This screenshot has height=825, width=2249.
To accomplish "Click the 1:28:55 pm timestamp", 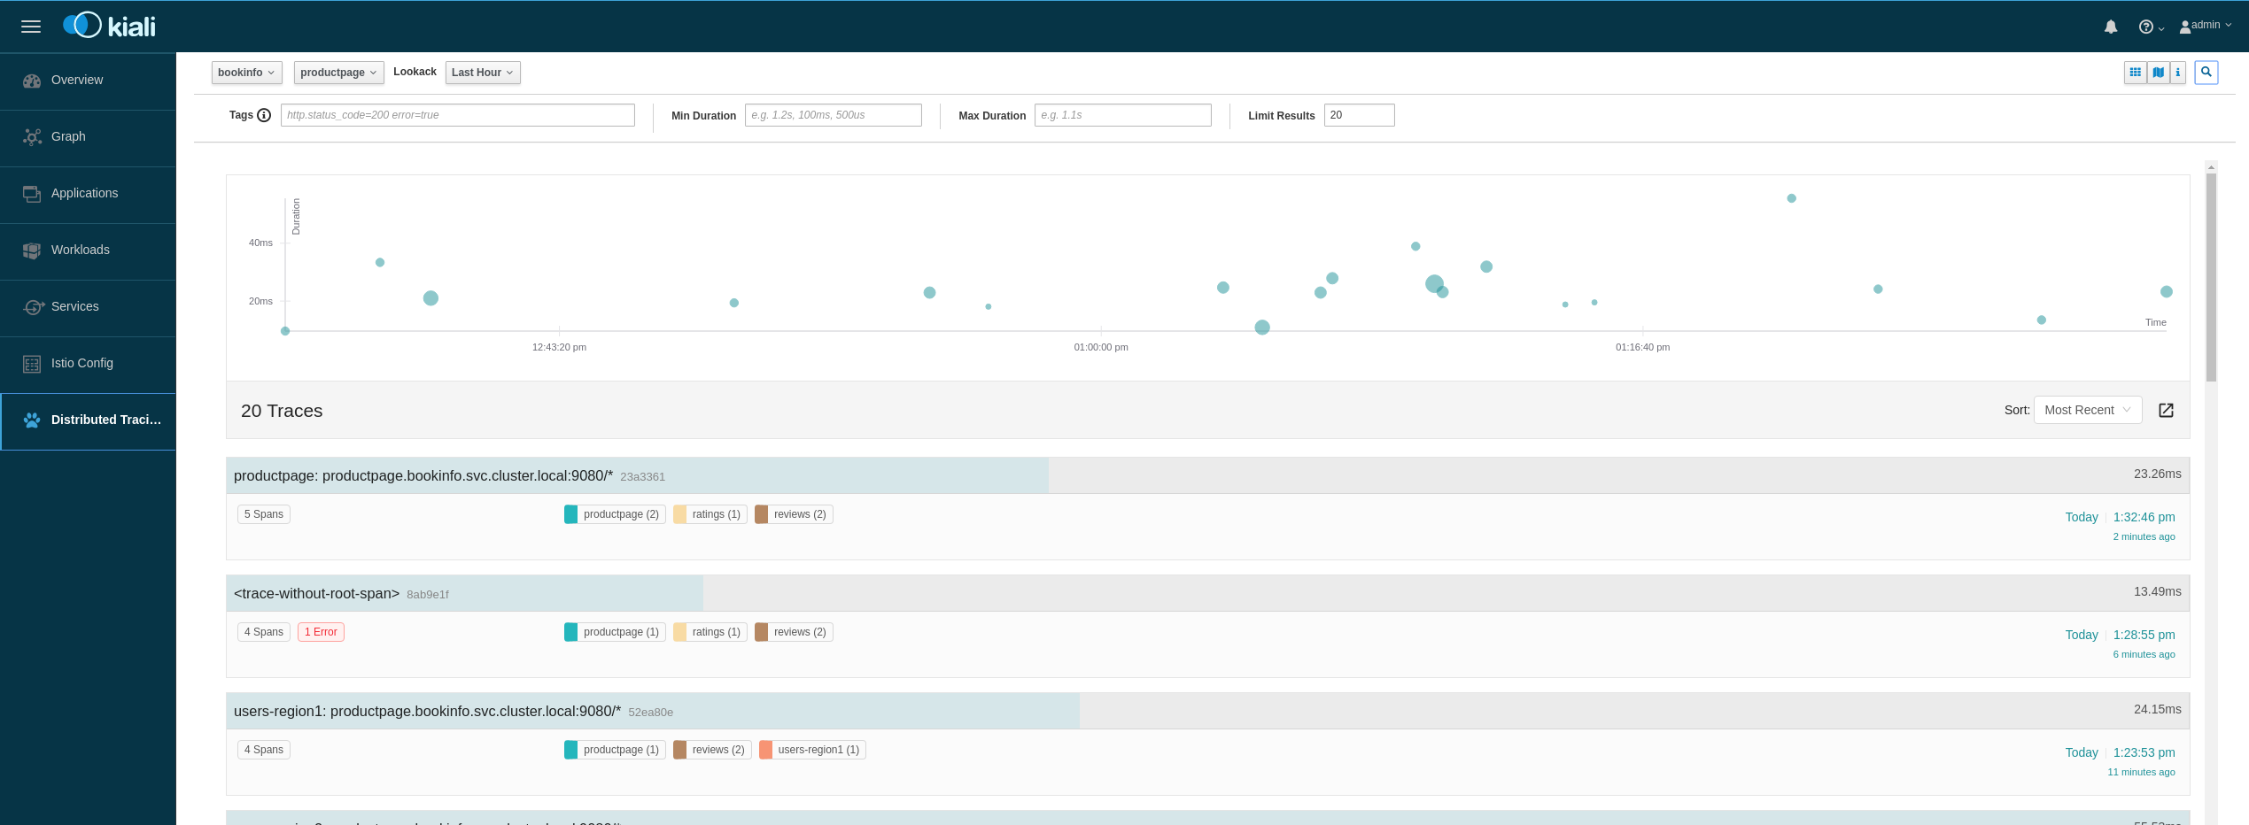I will [2144, 636].
